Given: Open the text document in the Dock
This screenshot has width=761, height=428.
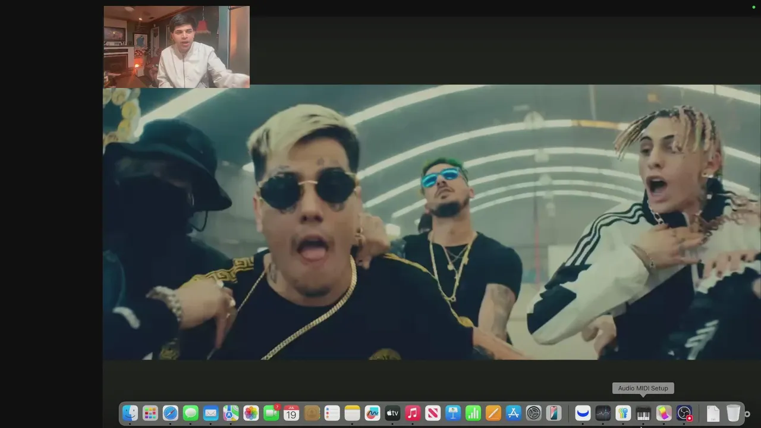Looking at the screenshot, I should (x=713, y=413).
